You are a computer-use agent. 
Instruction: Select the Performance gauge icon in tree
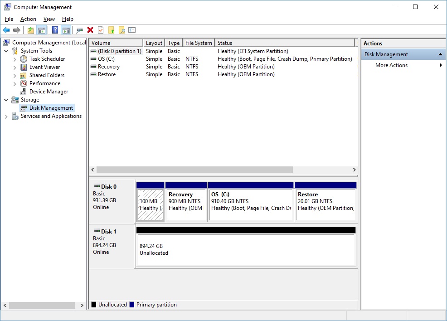coord(24,83)
